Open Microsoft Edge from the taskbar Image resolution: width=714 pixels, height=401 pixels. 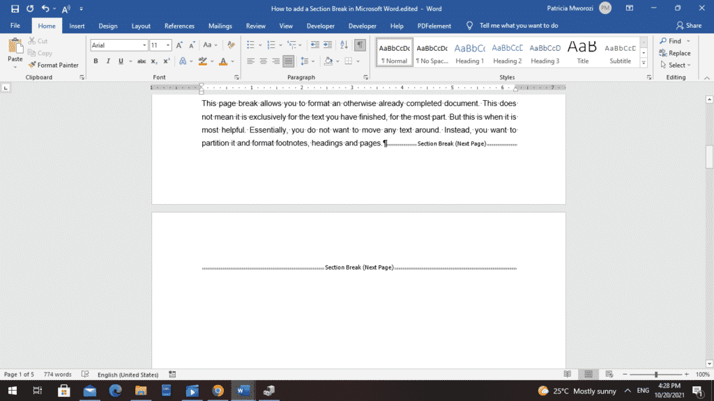(x=115, y=391)
